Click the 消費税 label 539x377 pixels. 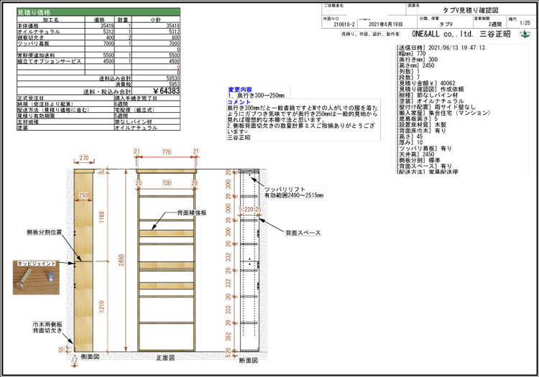point(123,85)
